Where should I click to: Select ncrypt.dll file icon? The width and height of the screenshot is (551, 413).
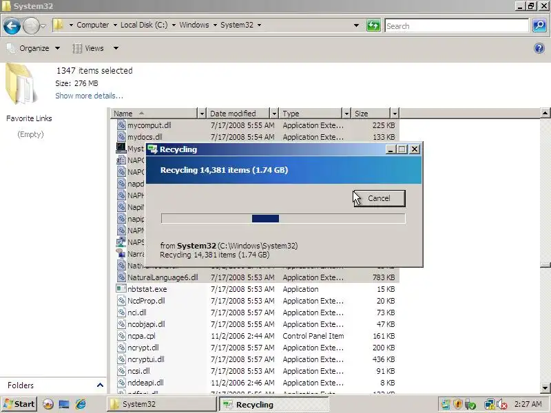121,348
